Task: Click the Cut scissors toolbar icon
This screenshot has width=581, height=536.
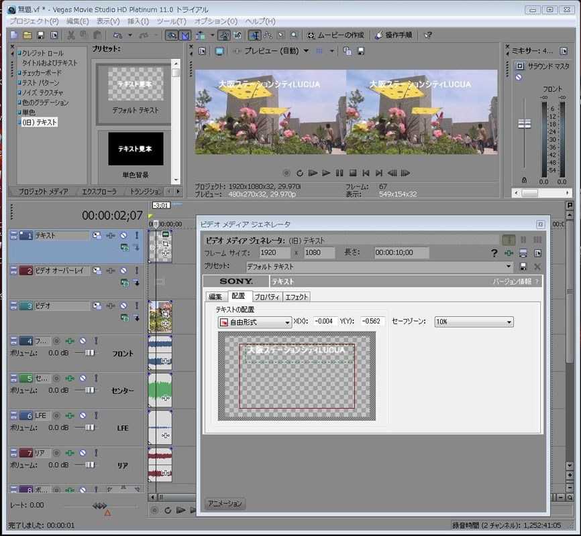Action: point(70,35)
